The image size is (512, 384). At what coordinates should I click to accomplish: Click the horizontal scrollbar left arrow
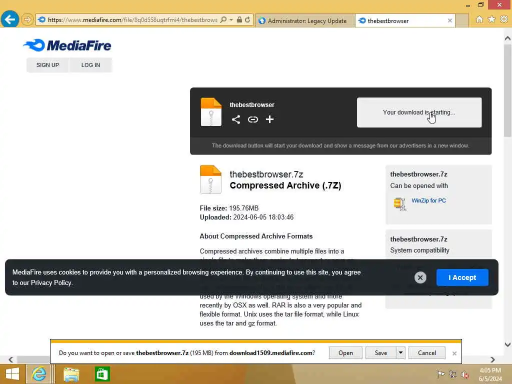[11, 359]
